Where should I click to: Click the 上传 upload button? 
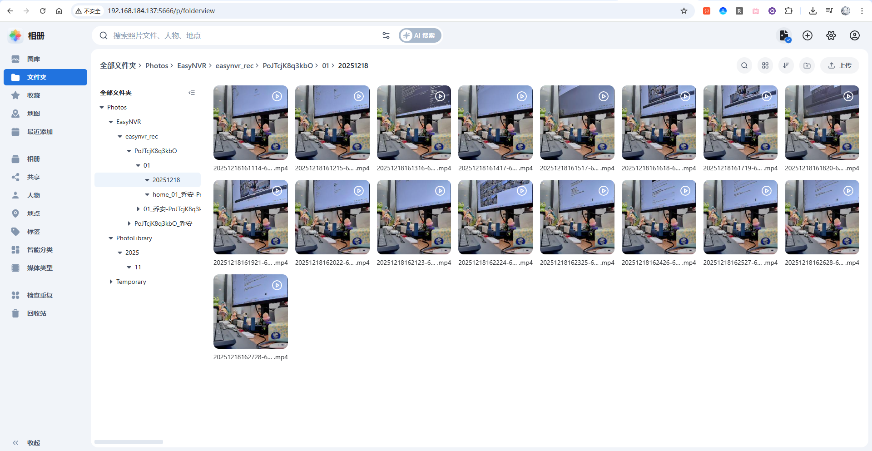[840, 65]
